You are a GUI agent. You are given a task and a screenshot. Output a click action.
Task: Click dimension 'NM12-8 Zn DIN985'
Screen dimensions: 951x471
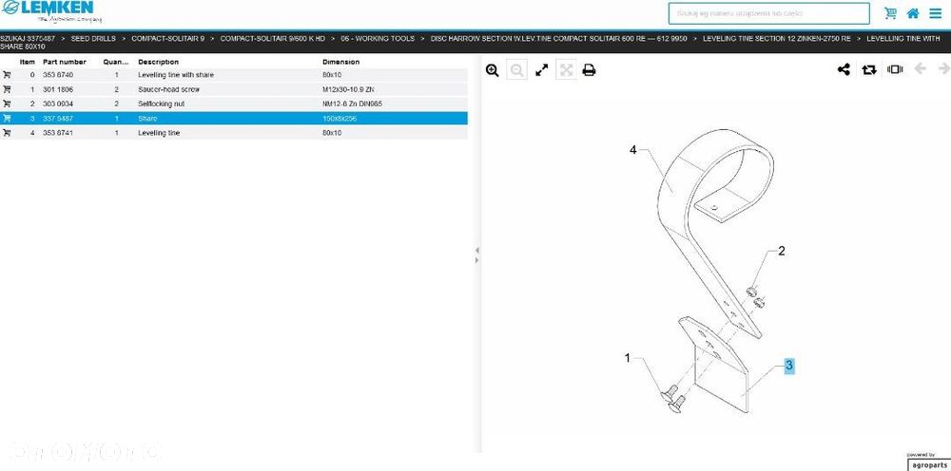pos(353,104)
